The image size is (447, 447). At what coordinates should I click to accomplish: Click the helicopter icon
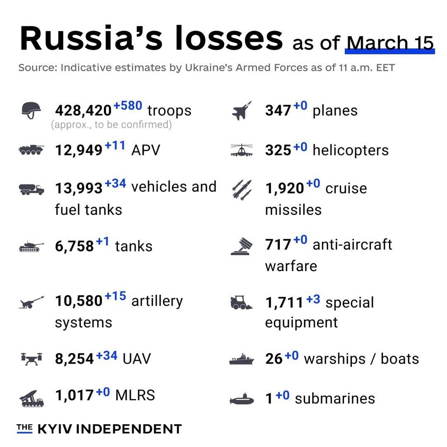tap(241, 150)
